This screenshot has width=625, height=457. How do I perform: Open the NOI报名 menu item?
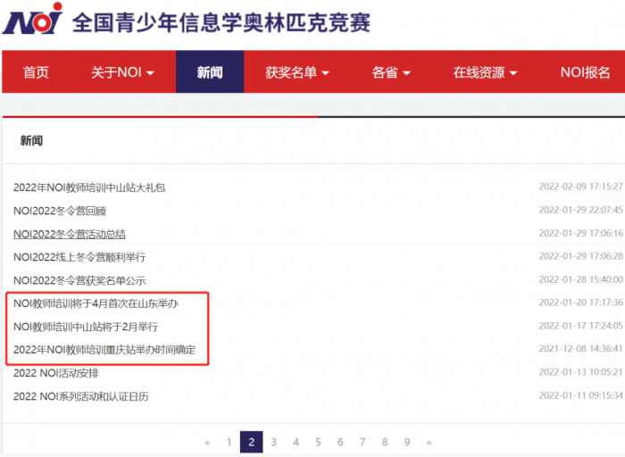click(x=585, y=72)
